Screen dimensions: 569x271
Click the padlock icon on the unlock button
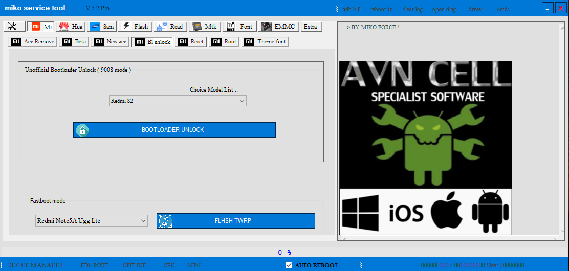pyautogui.click(x=82, y=130)
